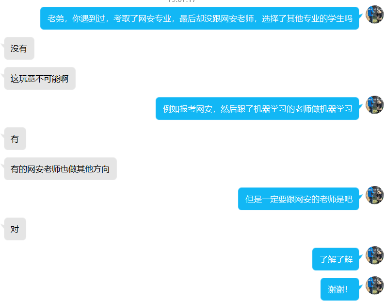Click the gray 对 reply bubble

point(15,229)
